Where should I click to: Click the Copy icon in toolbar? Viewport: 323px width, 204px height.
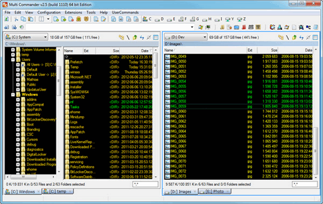(x=23, y=19)
